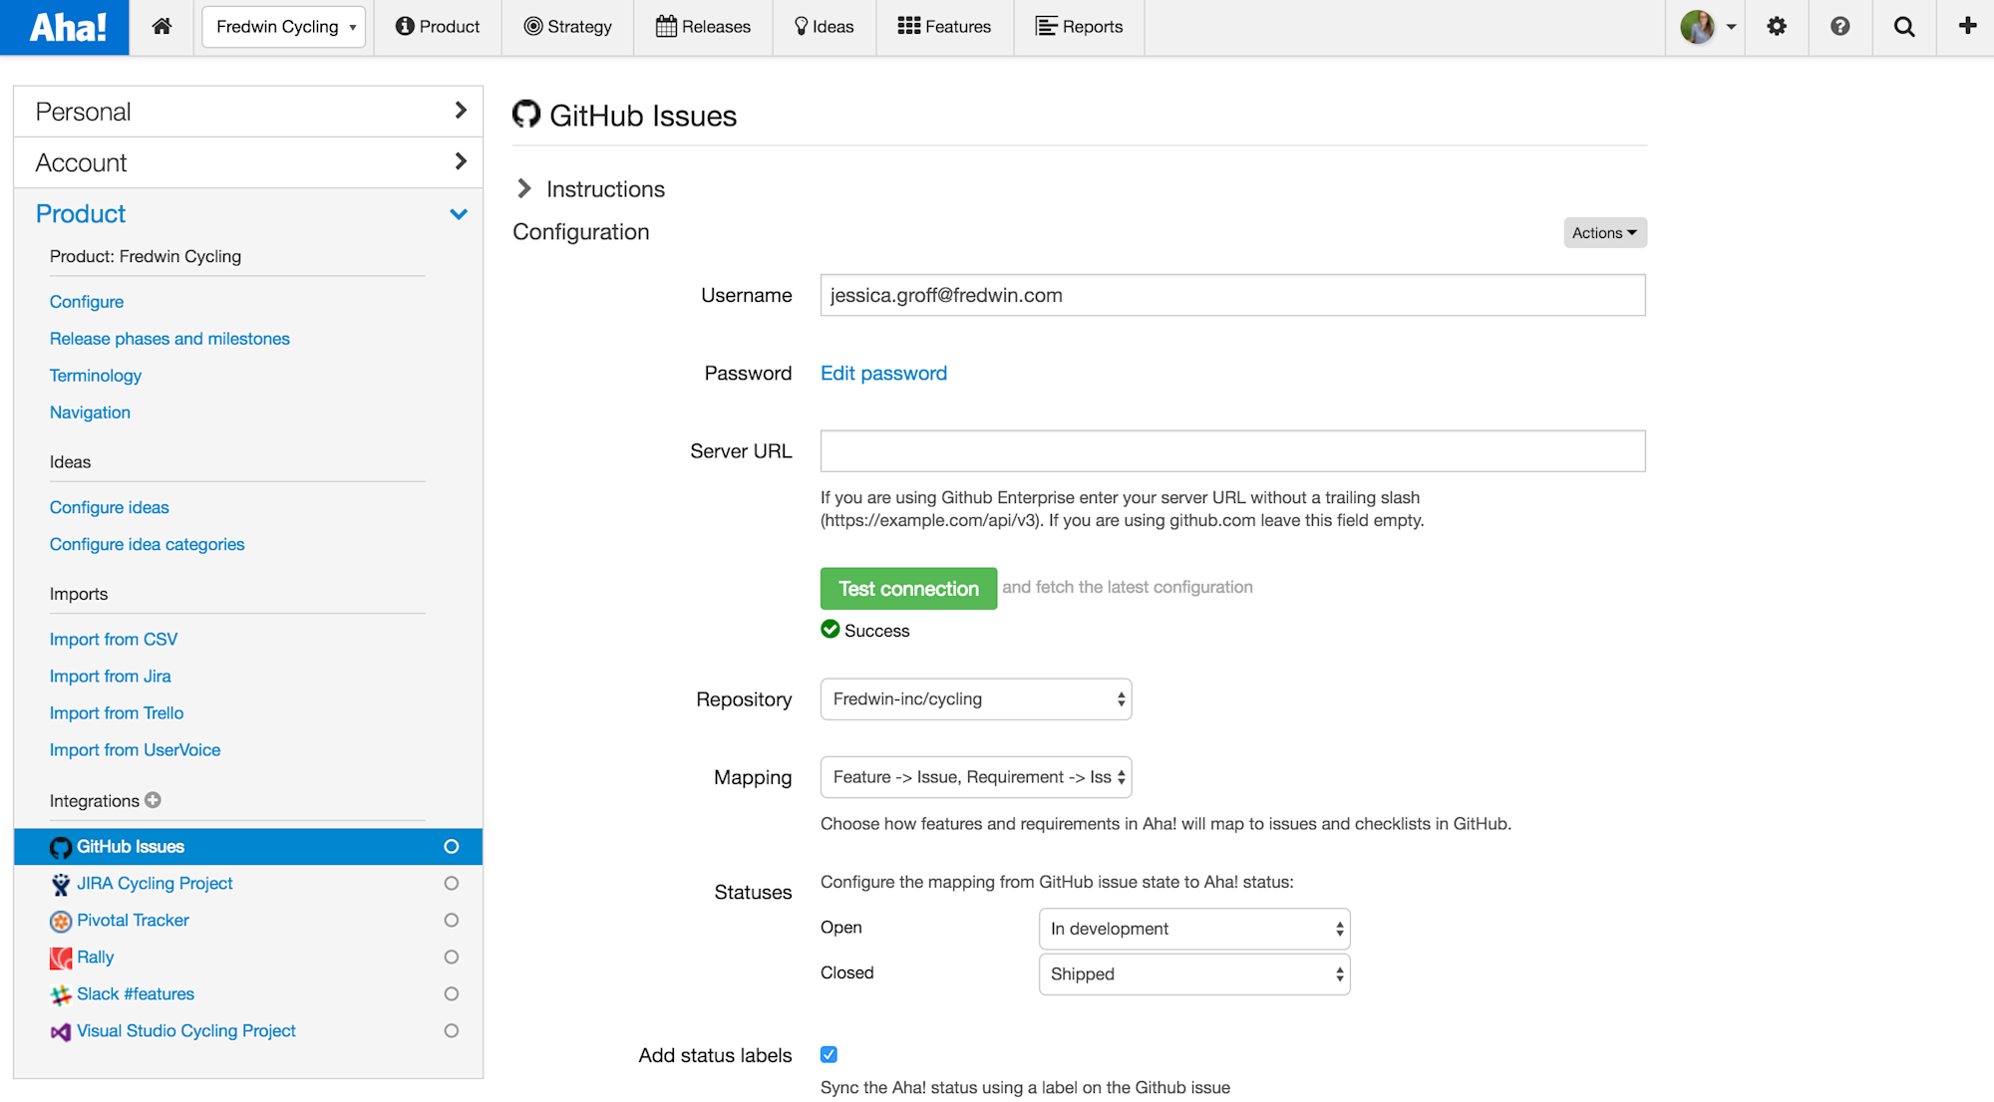The height and width of the screenshot is (1102, 1994).
Task: Open the settings gear icon
Action: pyautogui.click(x=1777, y=27)
